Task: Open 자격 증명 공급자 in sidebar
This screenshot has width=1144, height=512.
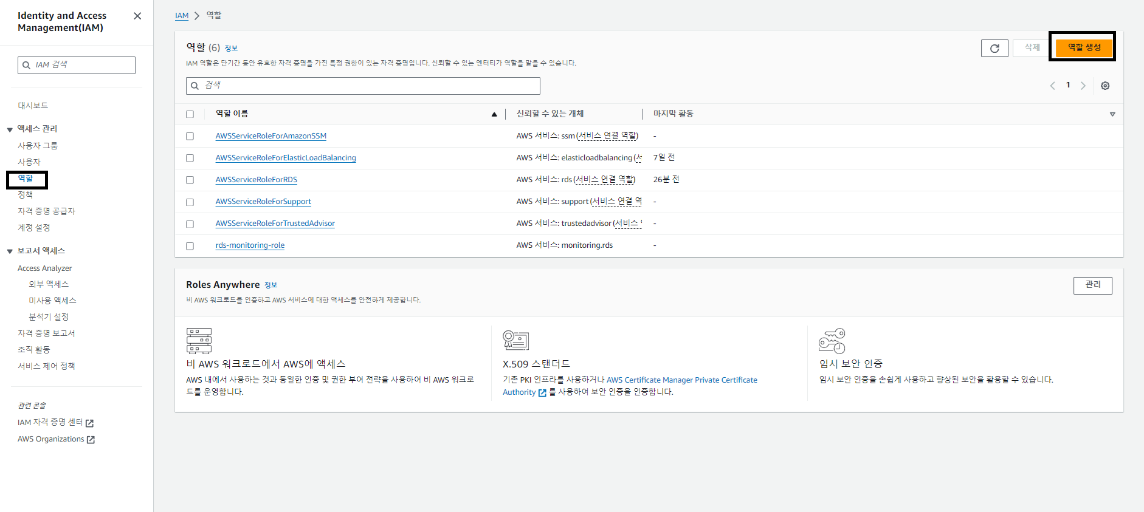Action: tap(46, 211)
